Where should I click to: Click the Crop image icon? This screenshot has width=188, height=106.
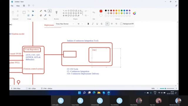[x=28, y=11]
